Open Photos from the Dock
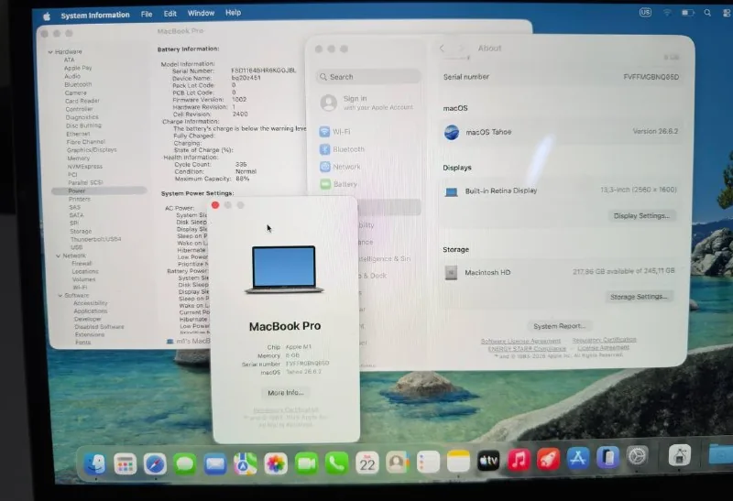 coord(276,464)
